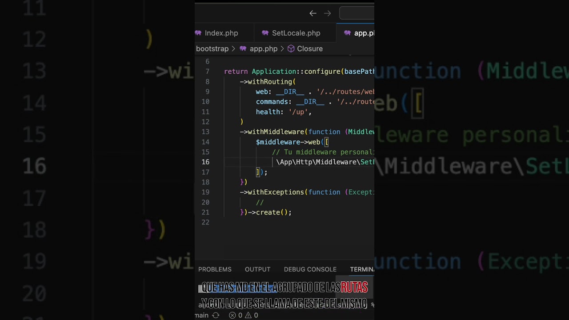Click the 'commands: __DIR__' code line

(x=315, y=102)
